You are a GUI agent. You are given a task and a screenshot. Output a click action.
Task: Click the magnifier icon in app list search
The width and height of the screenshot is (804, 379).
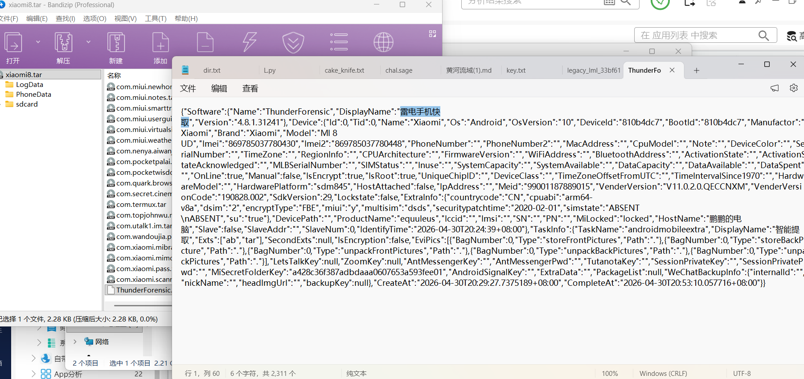click(764, 35)
